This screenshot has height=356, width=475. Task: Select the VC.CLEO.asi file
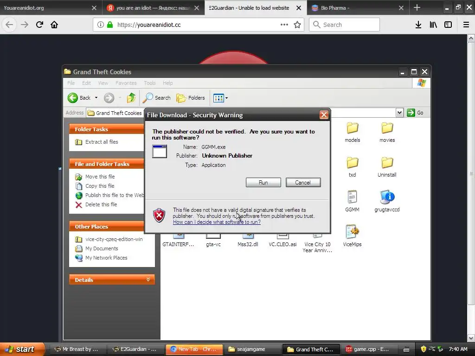point(282,242)
